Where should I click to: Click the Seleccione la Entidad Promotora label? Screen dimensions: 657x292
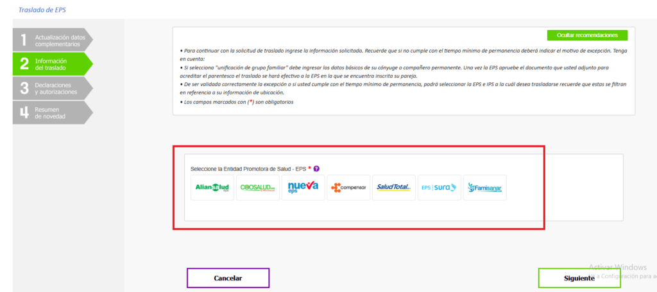click(x=248, y=169)
